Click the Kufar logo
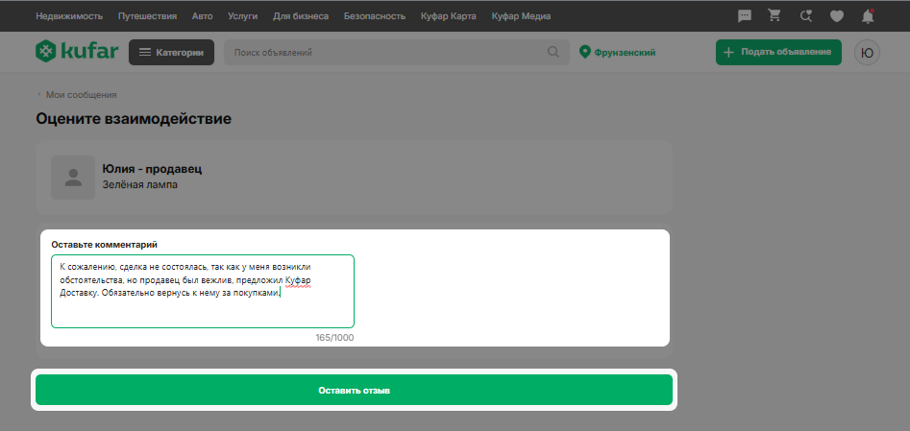Viewport: 910px width, 431px height. [x=77, y=52]
